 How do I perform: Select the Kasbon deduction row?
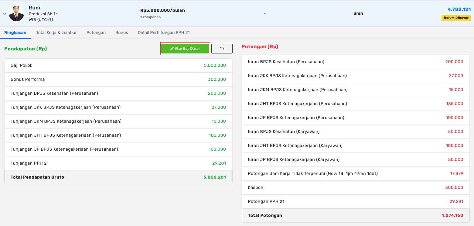(355, 187)
